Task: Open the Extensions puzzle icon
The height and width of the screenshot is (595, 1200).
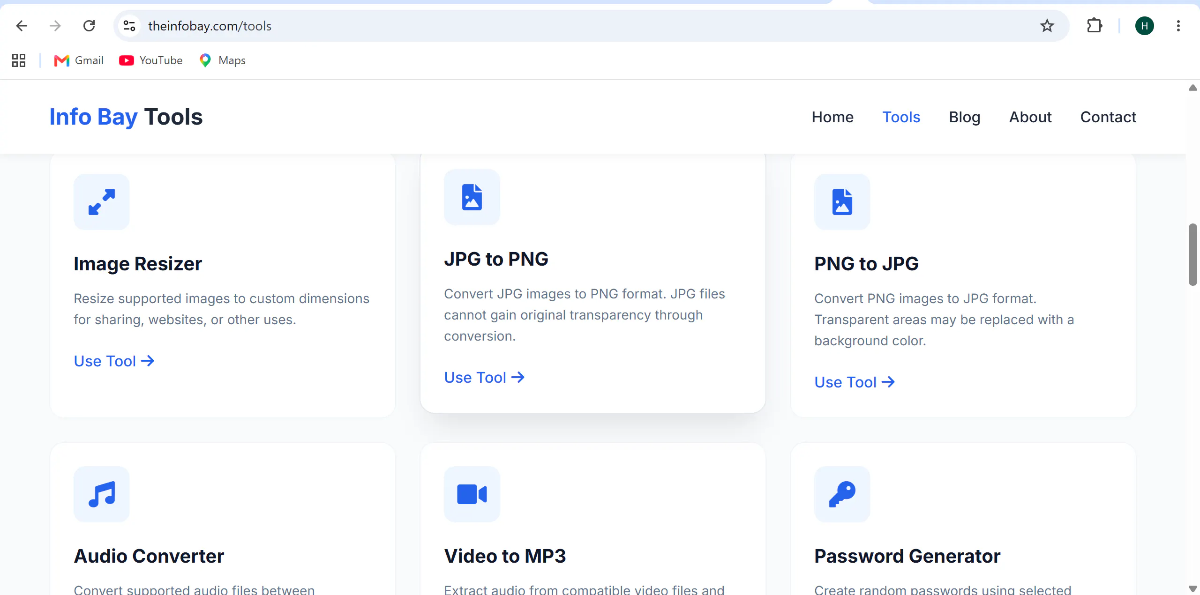Action: (1094, 26)
